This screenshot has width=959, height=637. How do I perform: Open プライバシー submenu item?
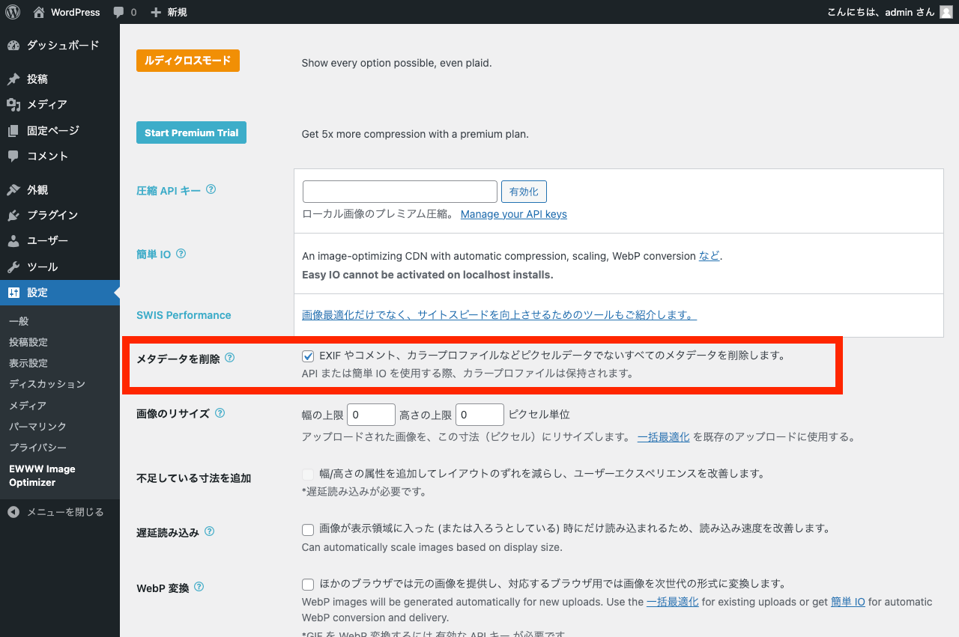37,448
